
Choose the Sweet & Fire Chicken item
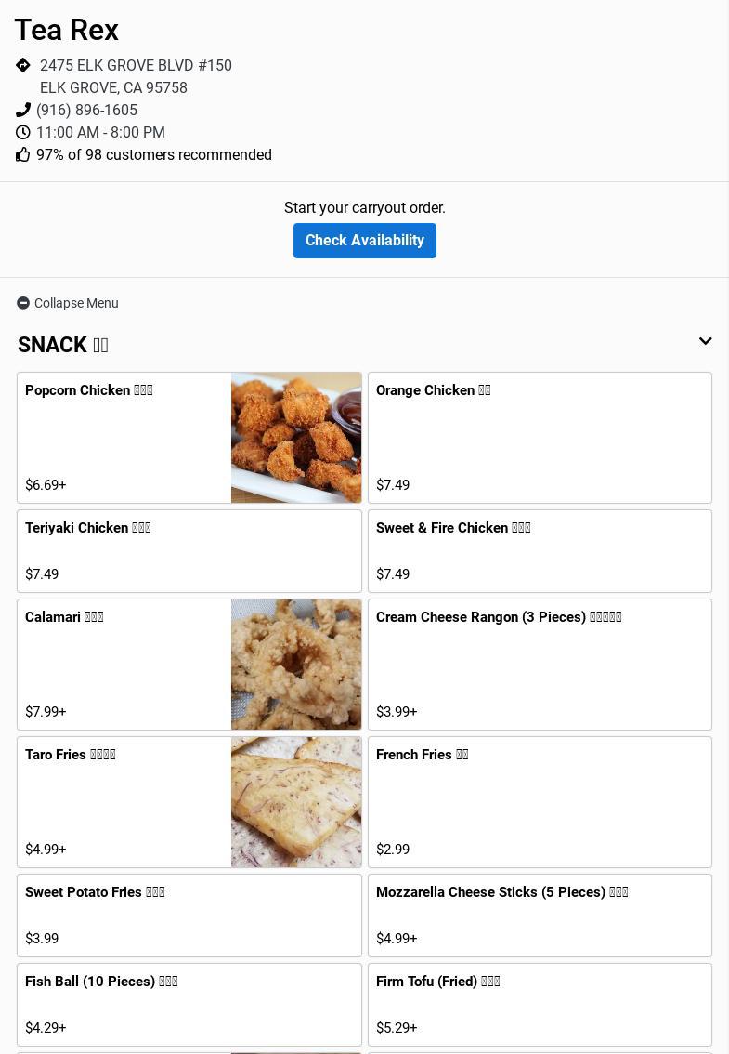(540, 551)
